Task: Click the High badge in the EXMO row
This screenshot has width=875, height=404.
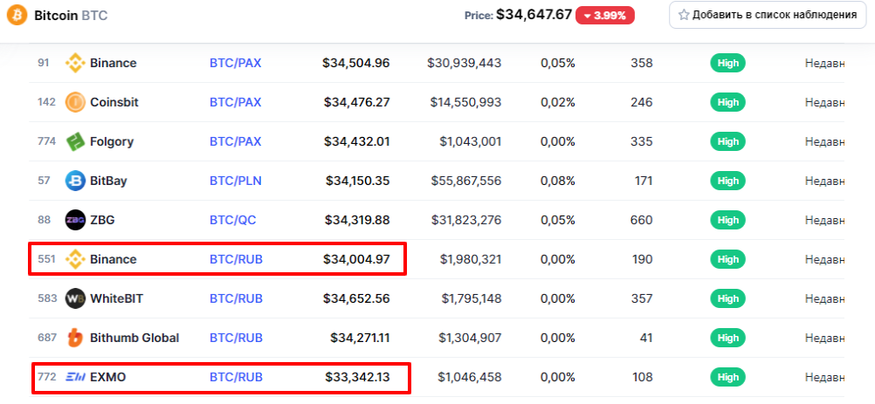Action: coord(727,377)
